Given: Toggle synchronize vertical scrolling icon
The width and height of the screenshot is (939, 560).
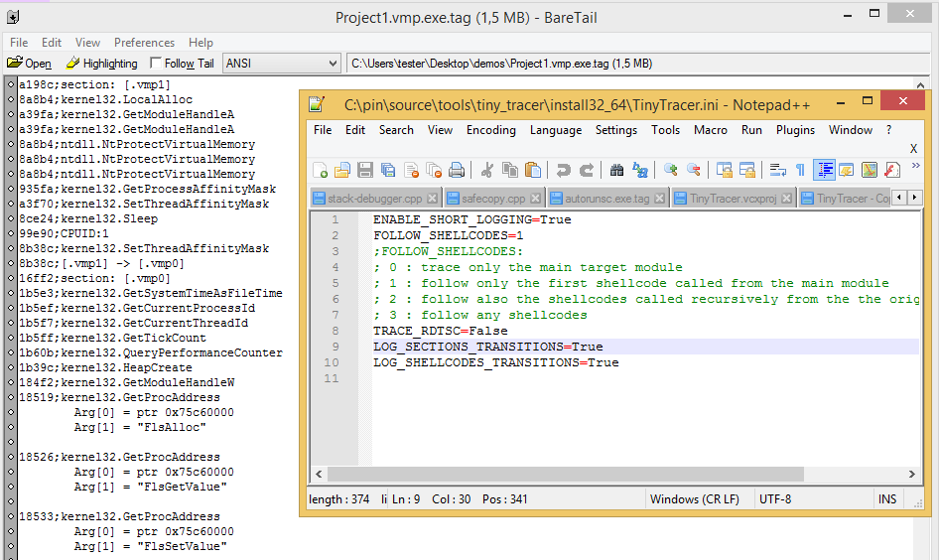Looking at the screenshot, I should (724, 170).
